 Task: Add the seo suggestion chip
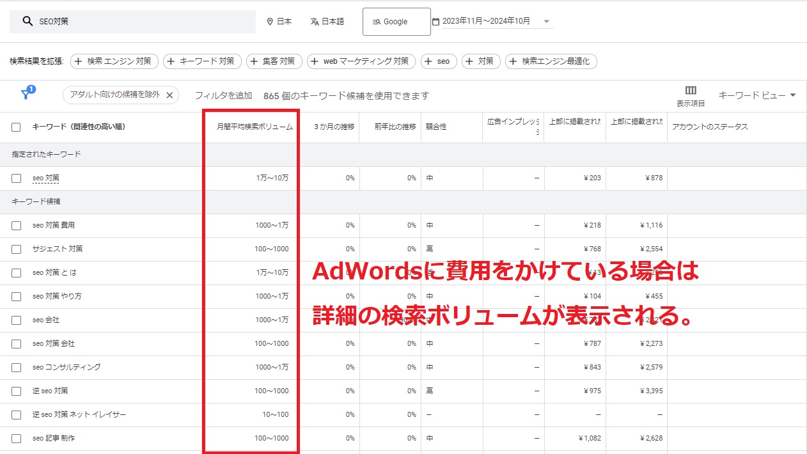point(439,61)
